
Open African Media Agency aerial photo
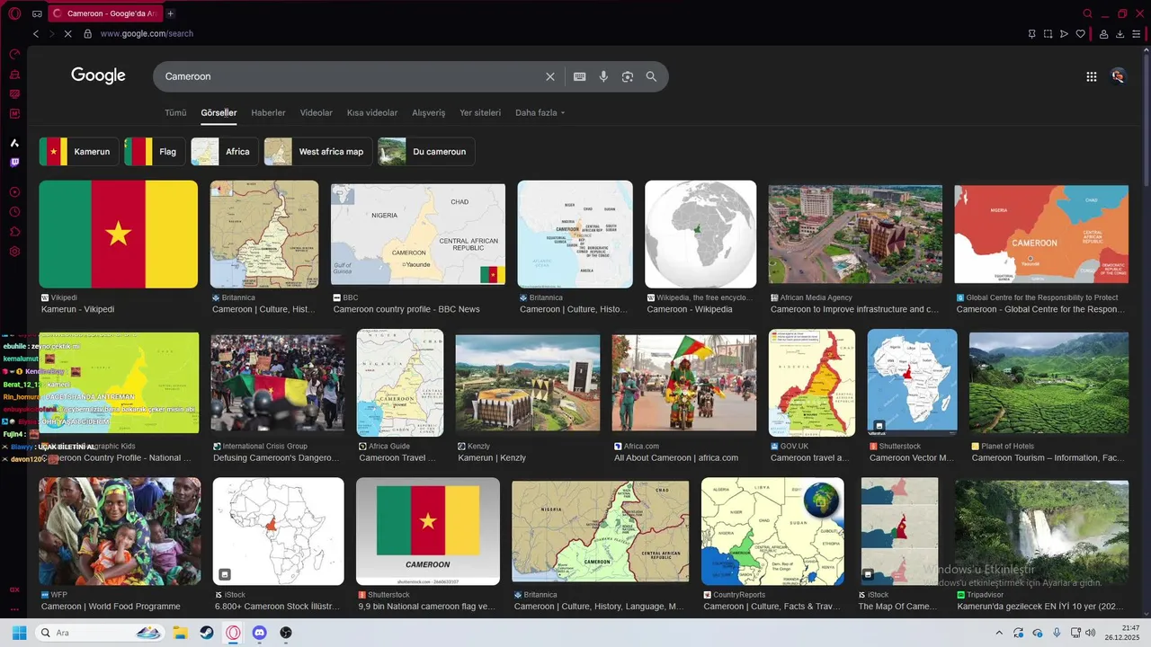[855, 235]
